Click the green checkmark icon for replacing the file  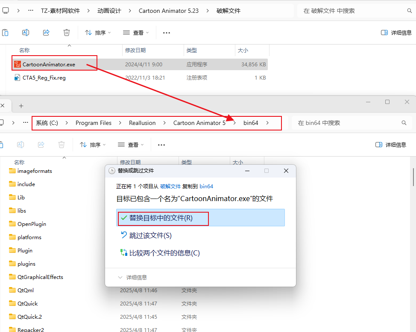[123, 218]
